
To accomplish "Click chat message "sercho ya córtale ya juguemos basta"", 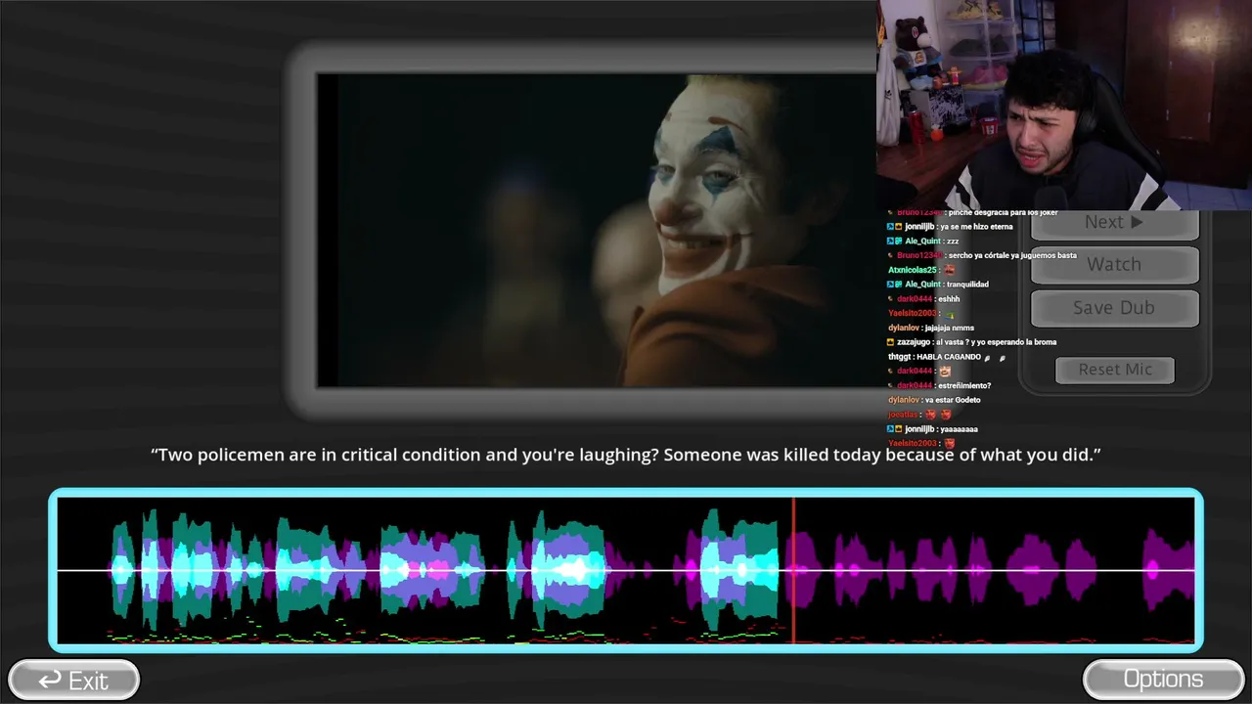I will tap(1010, 255).
